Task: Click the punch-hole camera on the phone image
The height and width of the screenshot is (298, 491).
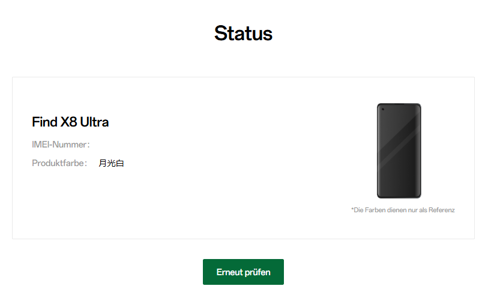Action: 382,109
